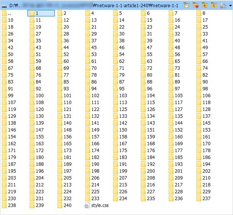Select folder named 214
The image size is (233, 215).
[x=93, y=185]
